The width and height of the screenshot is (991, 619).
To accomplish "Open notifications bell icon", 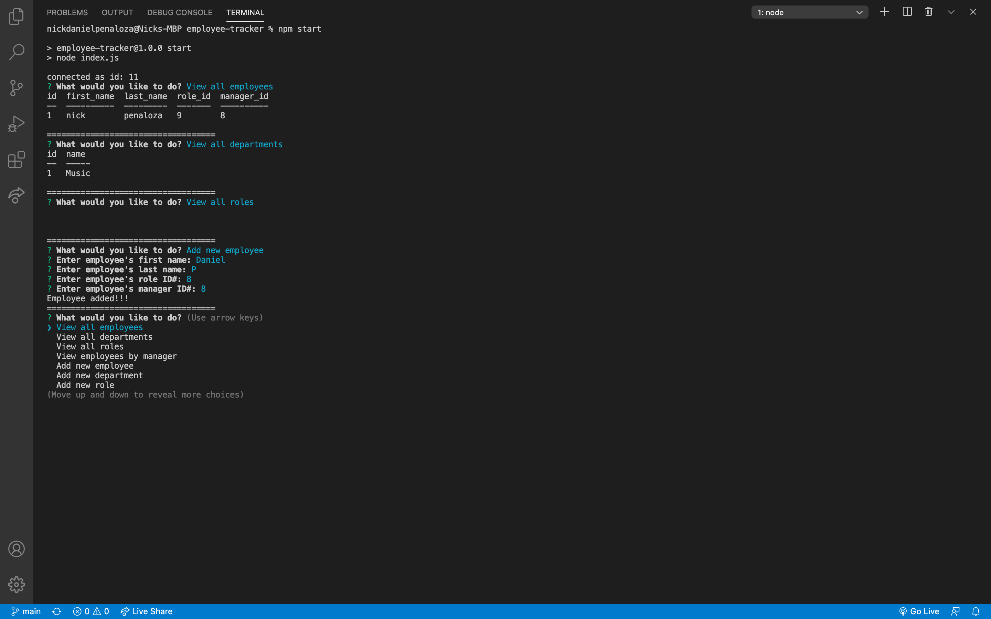I will coord(976,611).
